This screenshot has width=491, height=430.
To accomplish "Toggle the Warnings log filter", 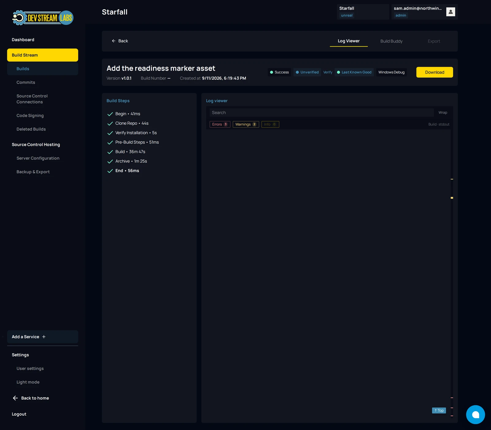I will 246,124.
